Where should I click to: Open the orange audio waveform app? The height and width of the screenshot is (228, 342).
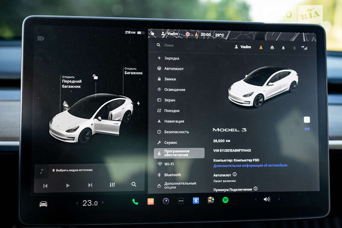pyautogui.click(x=150, y=201)
